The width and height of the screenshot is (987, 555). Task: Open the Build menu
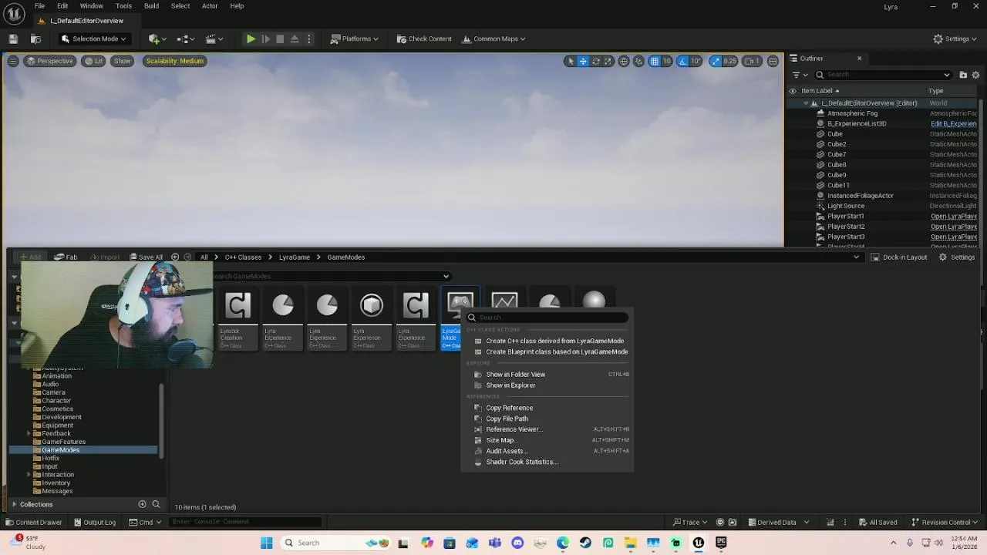click(151, 6)
